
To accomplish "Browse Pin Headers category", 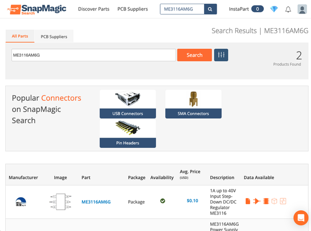I will 128,143.
